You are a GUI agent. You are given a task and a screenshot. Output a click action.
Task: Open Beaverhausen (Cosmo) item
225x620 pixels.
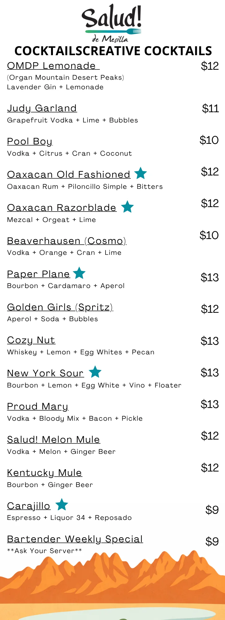(x=67, y=241)
